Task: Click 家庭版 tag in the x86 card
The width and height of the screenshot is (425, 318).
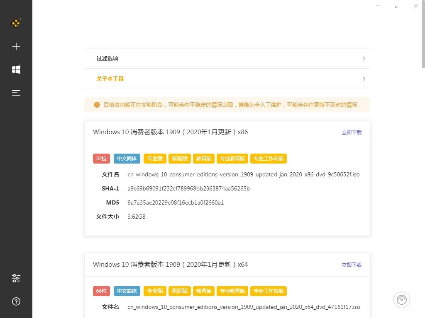Action: (x=179, y=159)
